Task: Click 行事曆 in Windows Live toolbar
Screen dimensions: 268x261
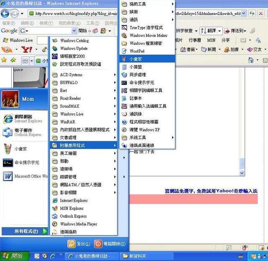Action: (x=195, y=40)
